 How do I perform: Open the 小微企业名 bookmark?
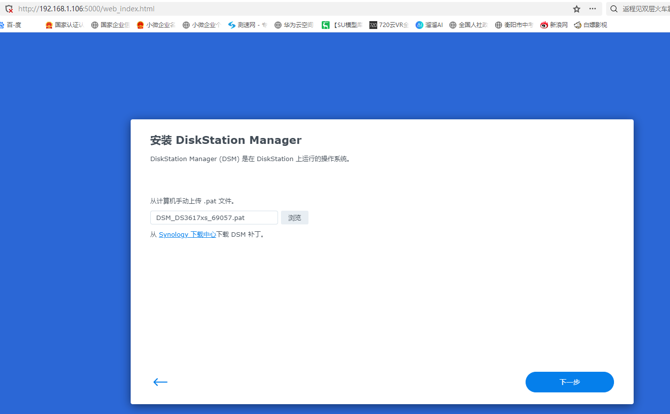point(156,25)
